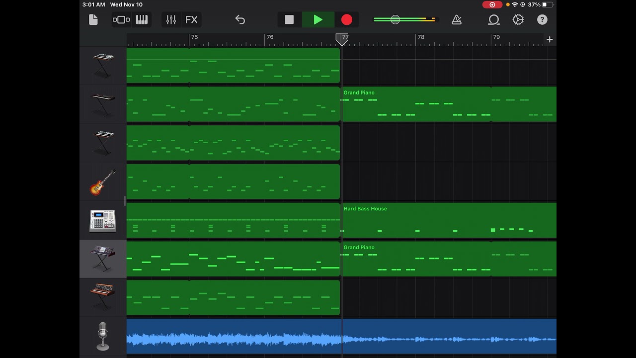636x358 pixels.
Task: Jump to bar 79 on ruler
Action: pos(496,37)
